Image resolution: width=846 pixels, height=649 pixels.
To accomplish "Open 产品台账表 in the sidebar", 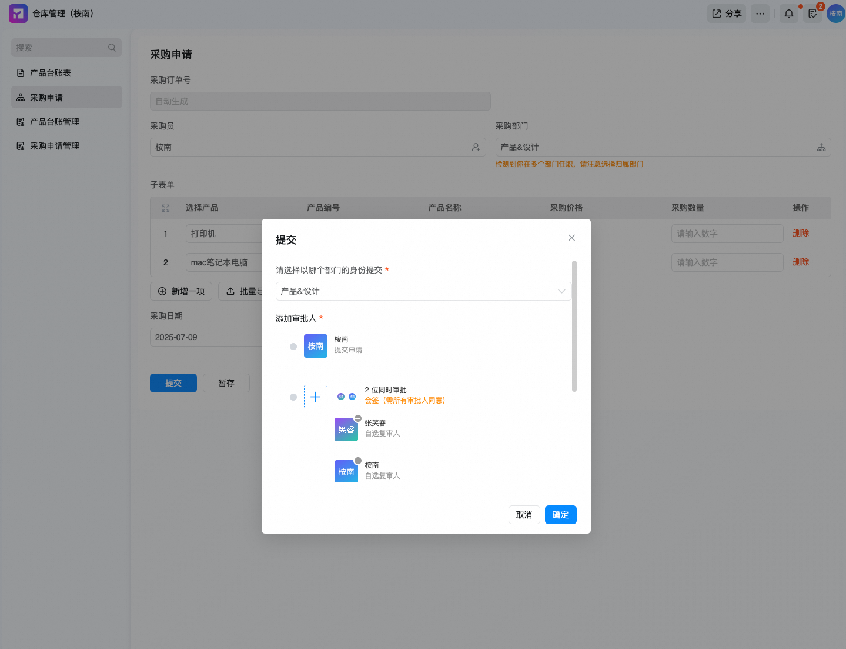I will pos(51,73).
